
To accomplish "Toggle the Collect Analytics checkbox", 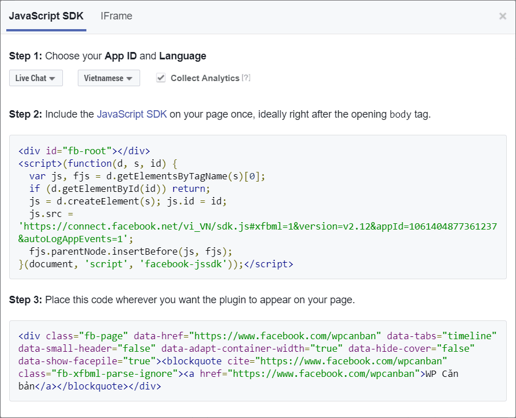I will tap(161, 78).
